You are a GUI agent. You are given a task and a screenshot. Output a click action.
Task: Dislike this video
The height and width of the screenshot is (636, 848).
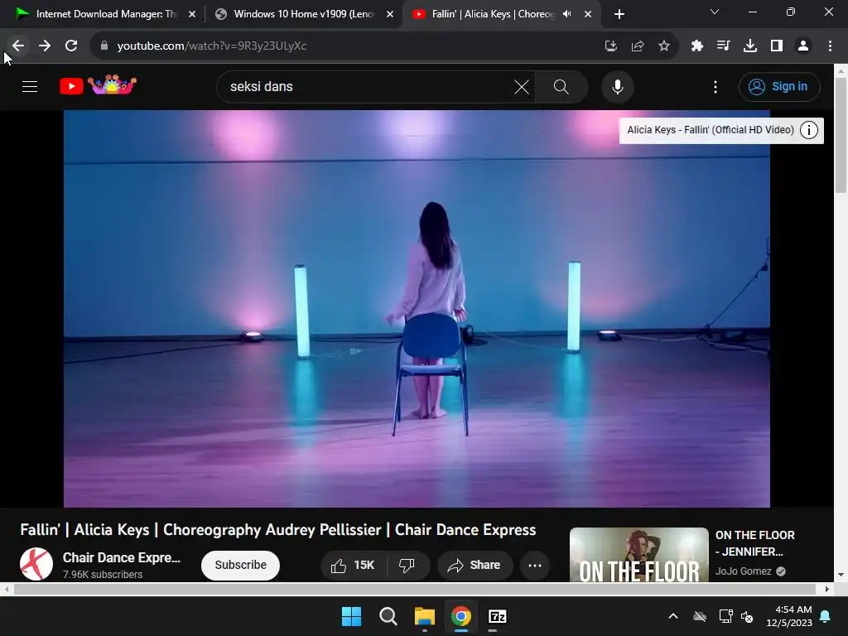[x=407, y=565]
